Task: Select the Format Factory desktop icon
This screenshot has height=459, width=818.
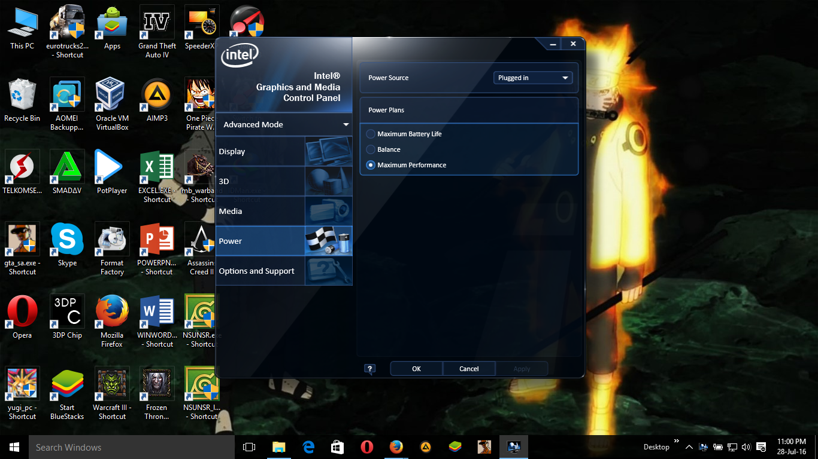Action: [x=112, y=249]
